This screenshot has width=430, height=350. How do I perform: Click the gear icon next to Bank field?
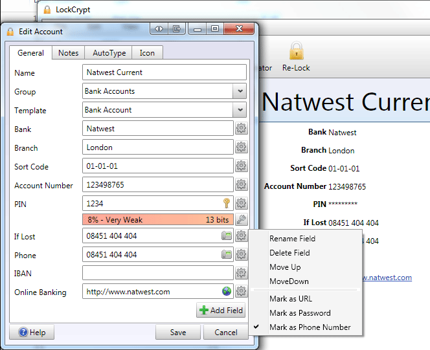click(x=242, y=129)
